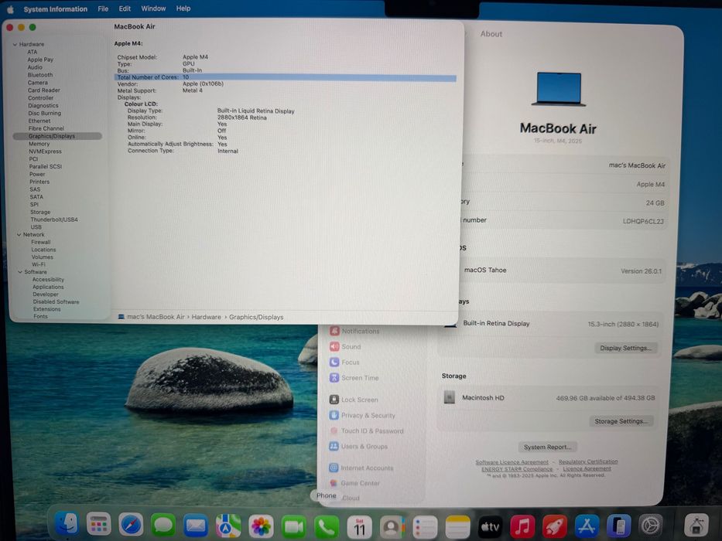Click Hardware in the path bar

(207, 317)
